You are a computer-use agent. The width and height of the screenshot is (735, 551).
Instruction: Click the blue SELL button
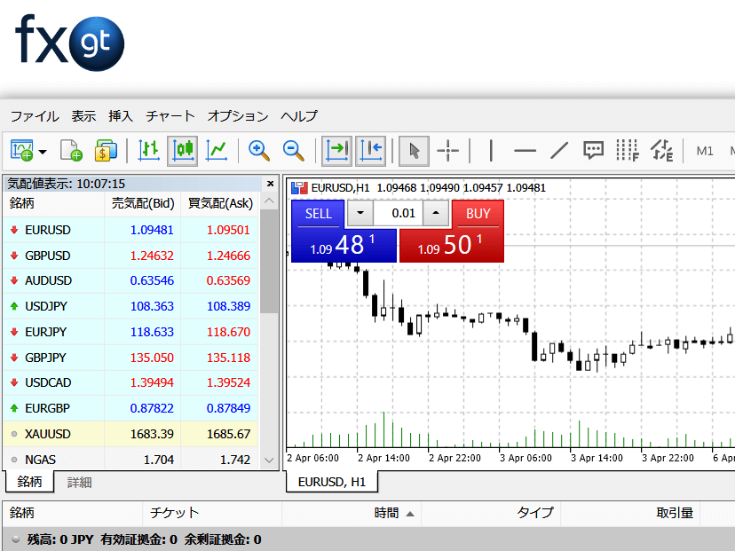318,214
